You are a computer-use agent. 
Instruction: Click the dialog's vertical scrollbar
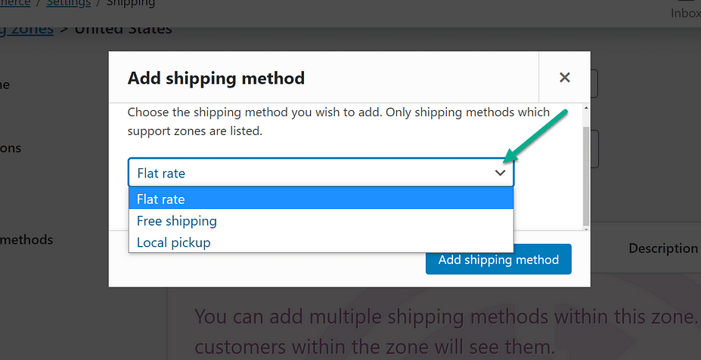586,174
